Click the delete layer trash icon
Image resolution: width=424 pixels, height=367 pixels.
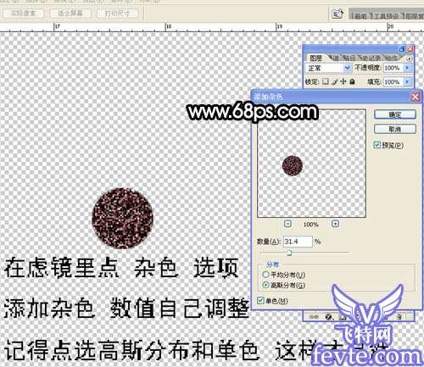[399, 317]
